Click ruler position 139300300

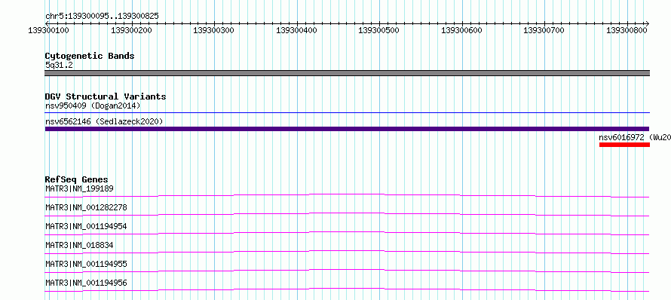pos(214,30)
